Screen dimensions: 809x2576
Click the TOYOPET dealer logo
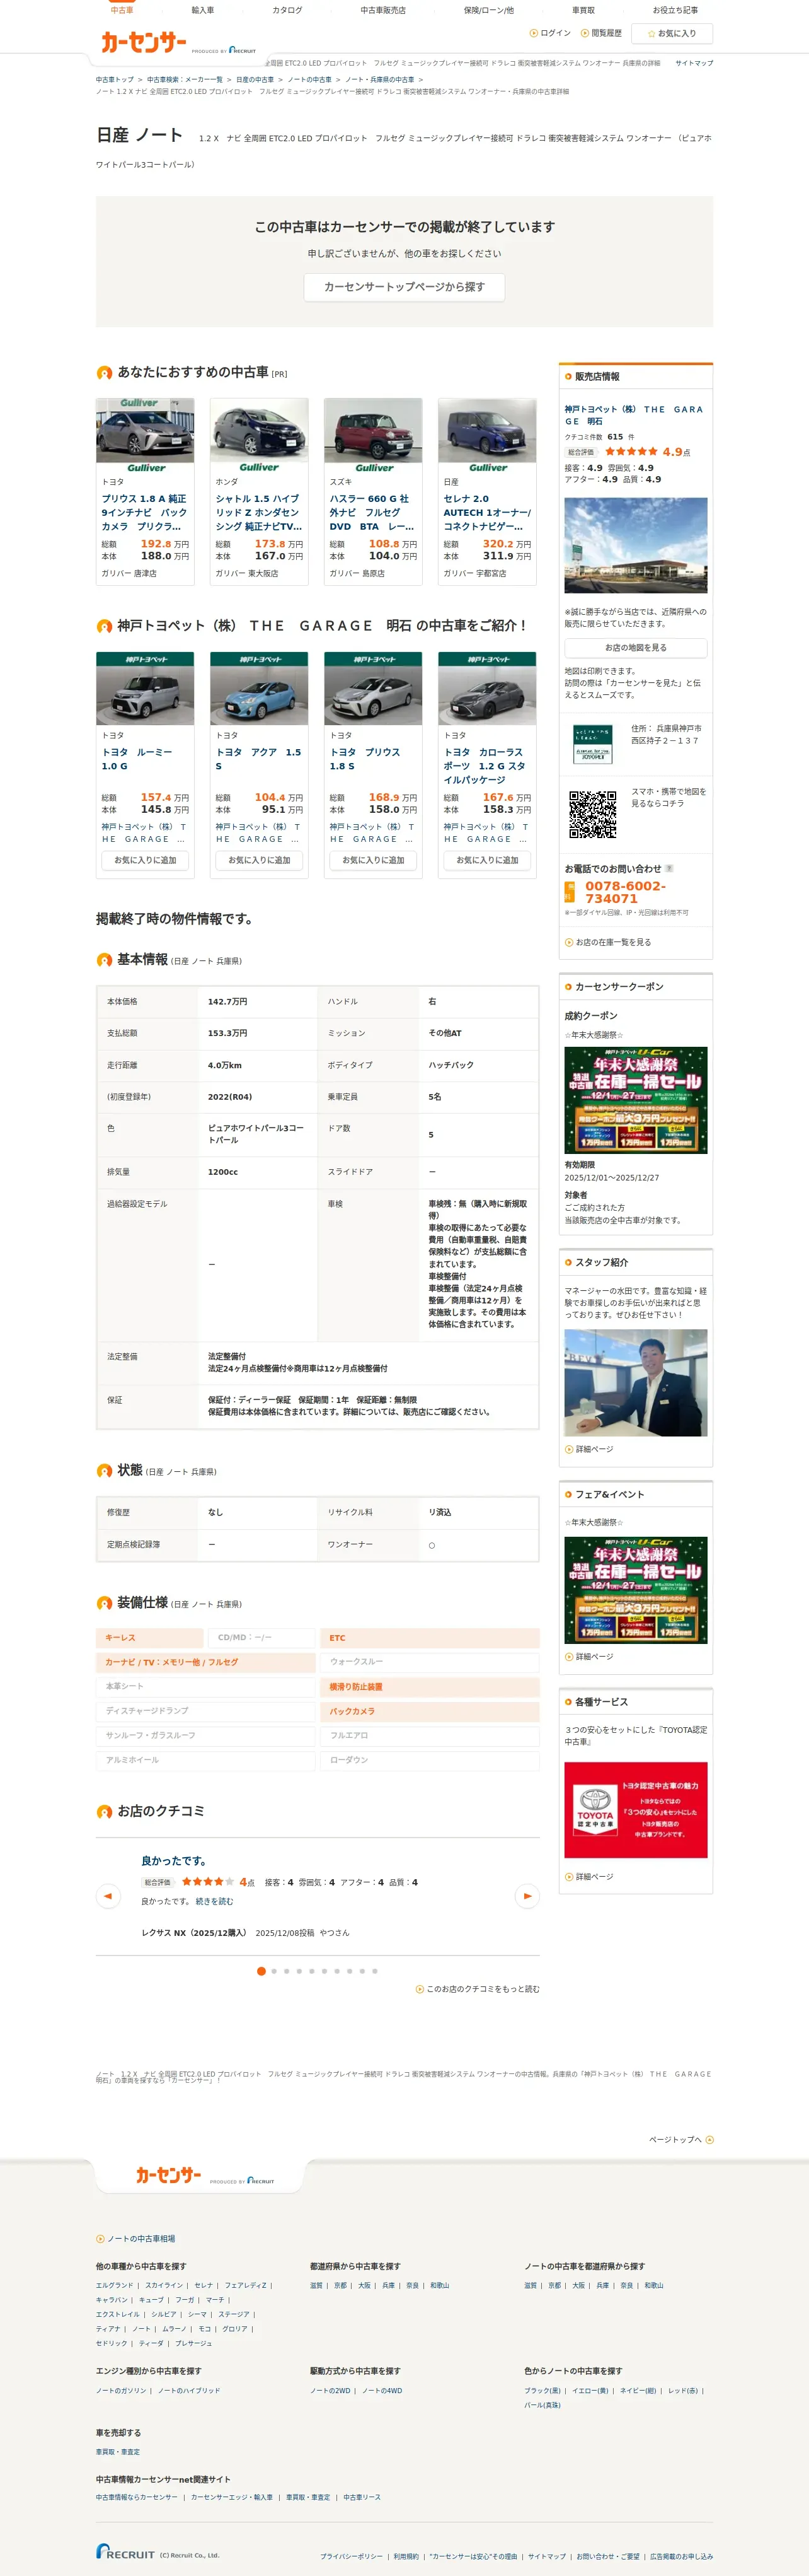(594, 744)
